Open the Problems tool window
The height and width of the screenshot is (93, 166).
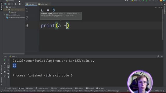click(x=79, y=88)
